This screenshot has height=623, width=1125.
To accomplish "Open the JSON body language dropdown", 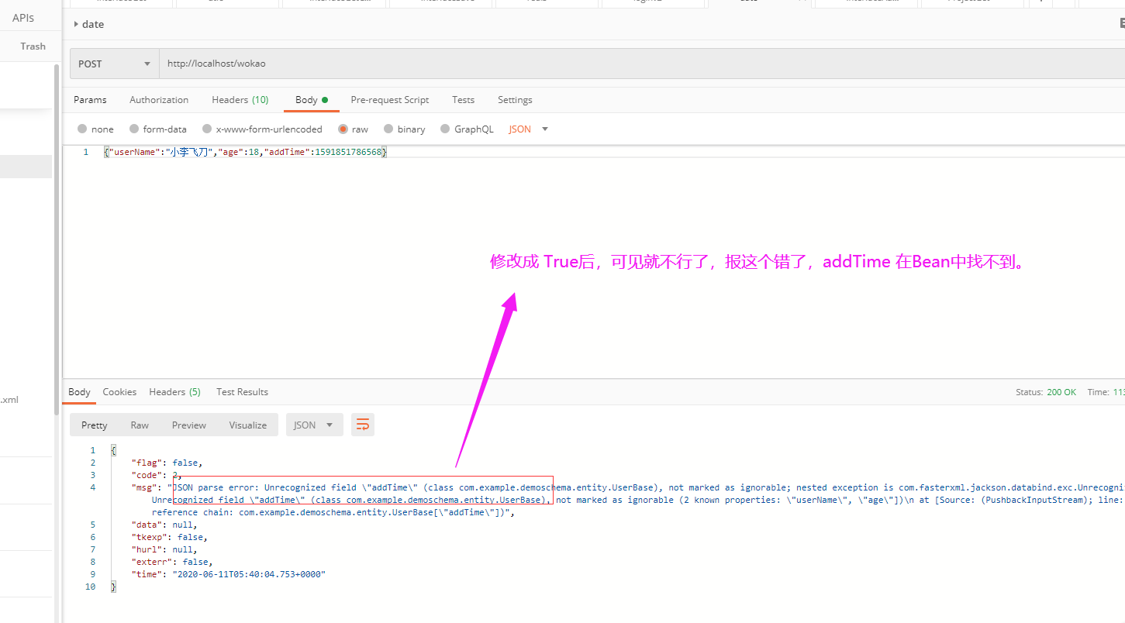I will click(527, 129).
